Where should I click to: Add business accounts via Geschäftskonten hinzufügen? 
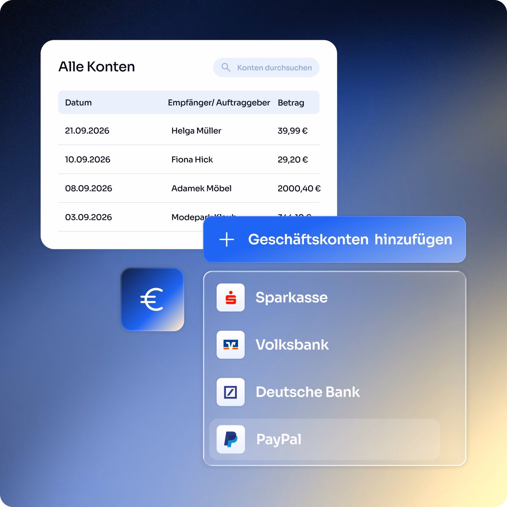334,239
